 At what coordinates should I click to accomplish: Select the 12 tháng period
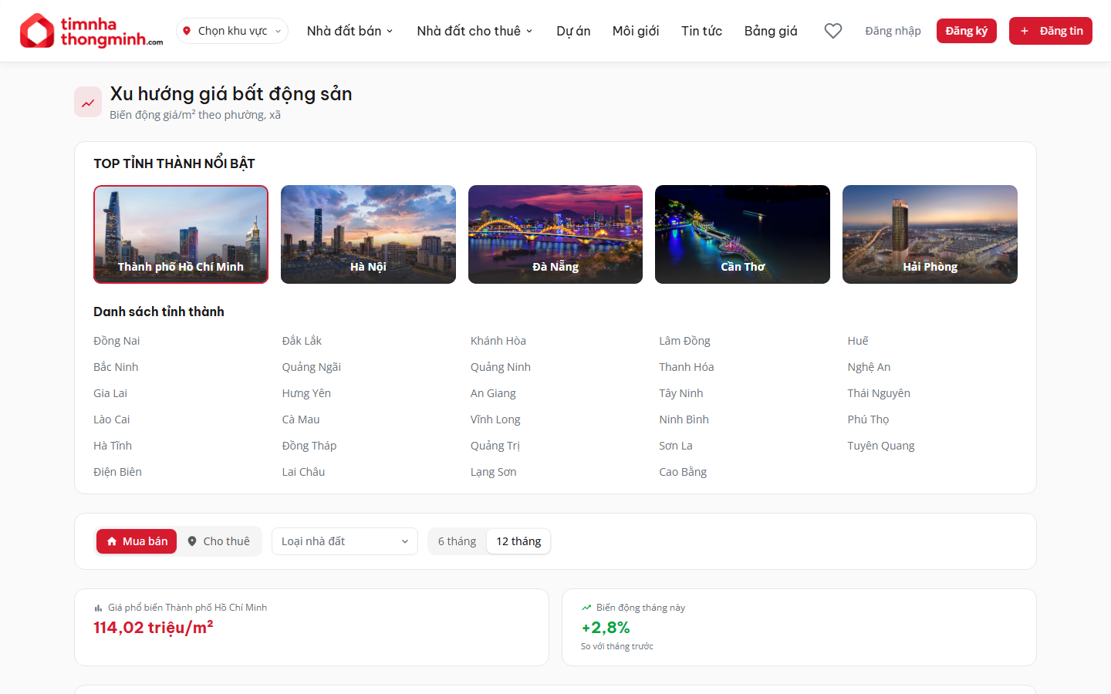coord(518,541)
